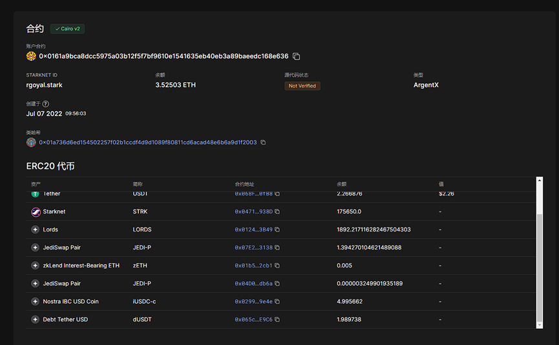
Task: Copy the zETH contract address
Action: [x=277, y=266]
